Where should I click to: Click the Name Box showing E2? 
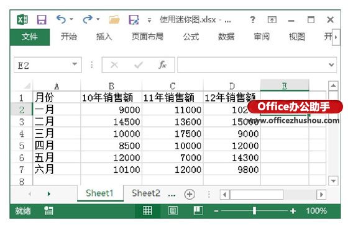click(42, 65)
